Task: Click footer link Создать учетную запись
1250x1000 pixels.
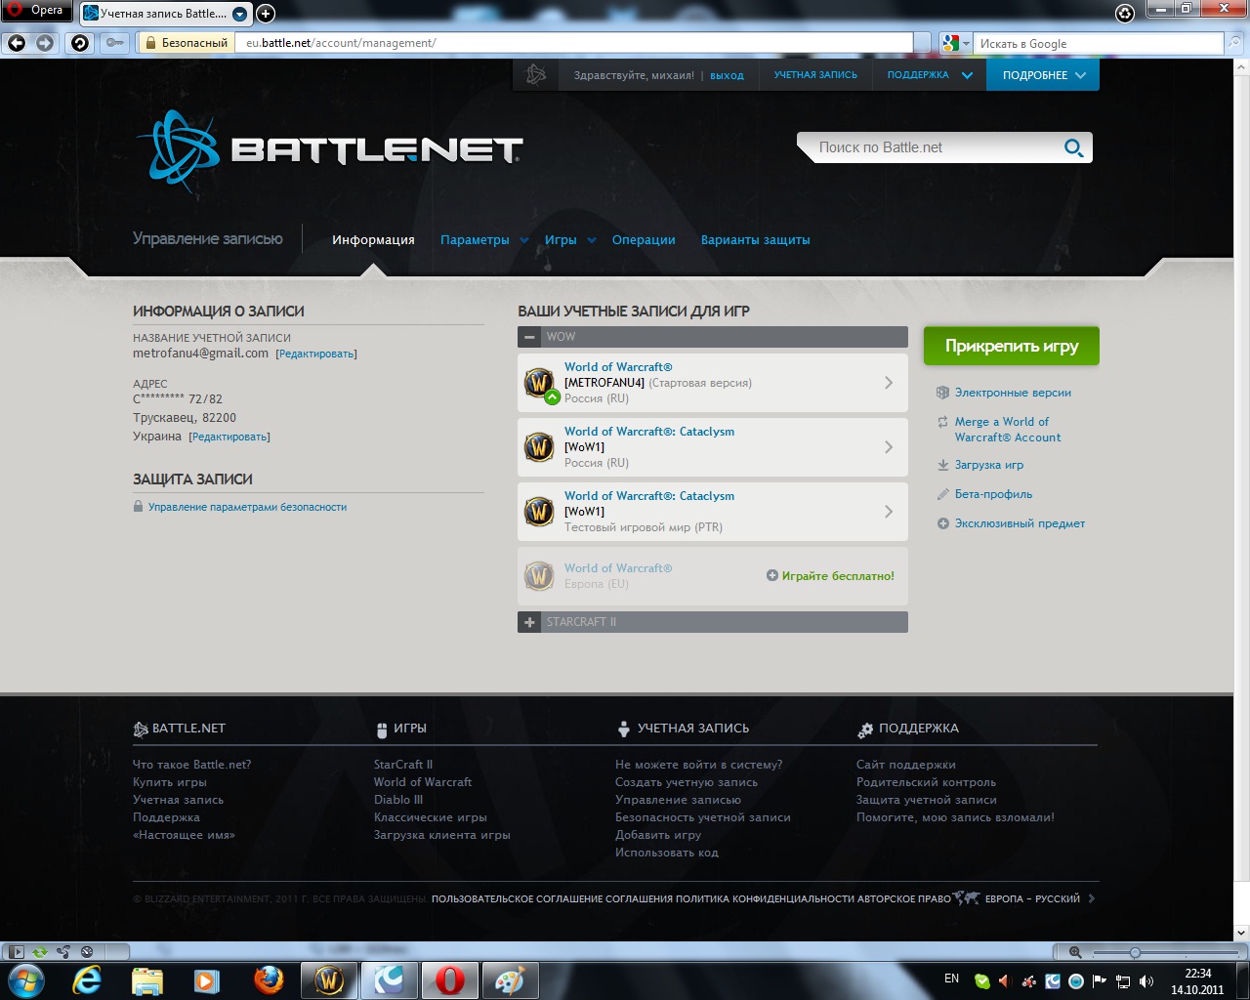Action: point(687,782)
